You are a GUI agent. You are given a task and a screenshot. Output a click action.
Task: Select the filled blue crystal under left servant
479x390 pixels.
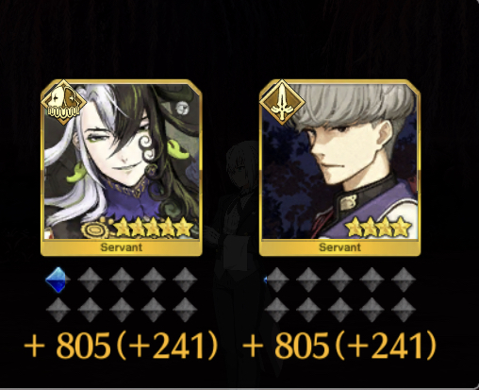(56, 280)
